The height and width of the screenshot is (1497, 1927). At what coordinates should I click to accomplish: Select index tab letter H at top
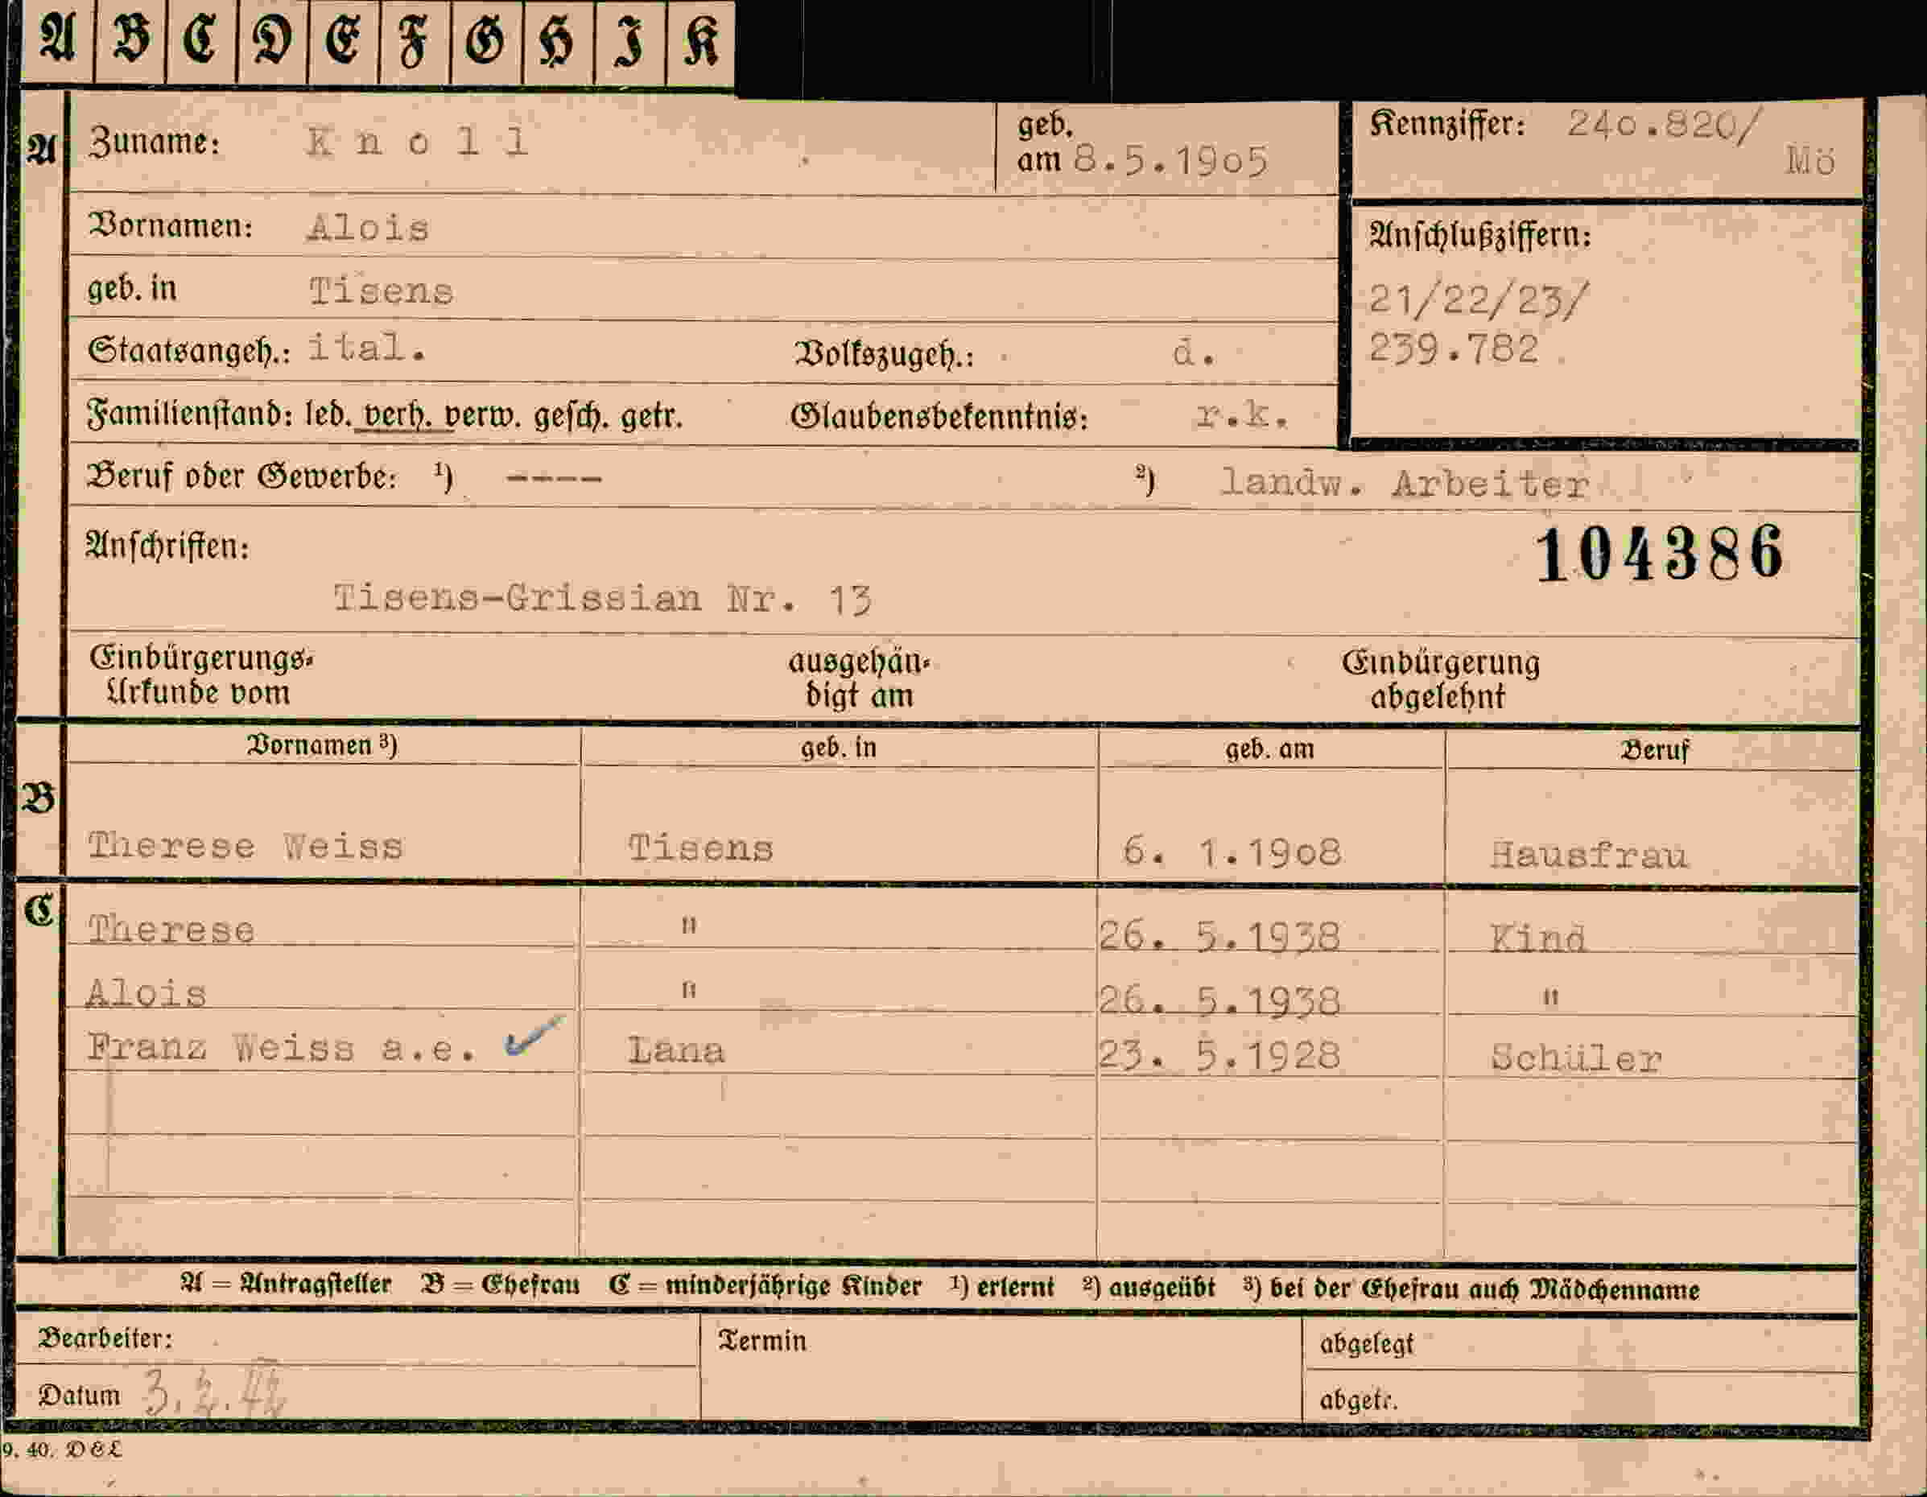(558, 42)
